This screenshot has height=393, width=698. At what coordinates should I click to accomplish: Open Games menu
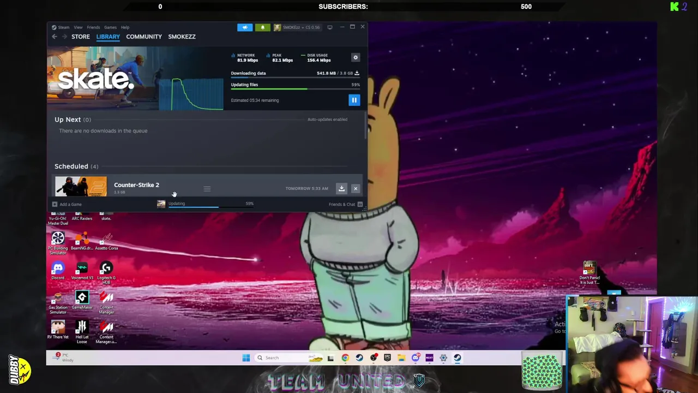(x=110, y=27)
